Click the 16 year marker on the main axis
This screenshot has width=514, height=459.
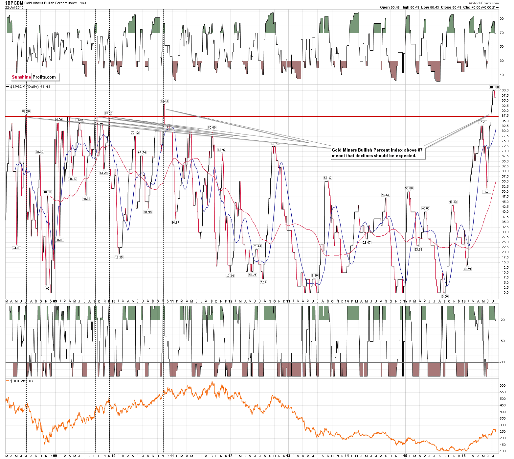pyautogui.click(x=463, y=301)
